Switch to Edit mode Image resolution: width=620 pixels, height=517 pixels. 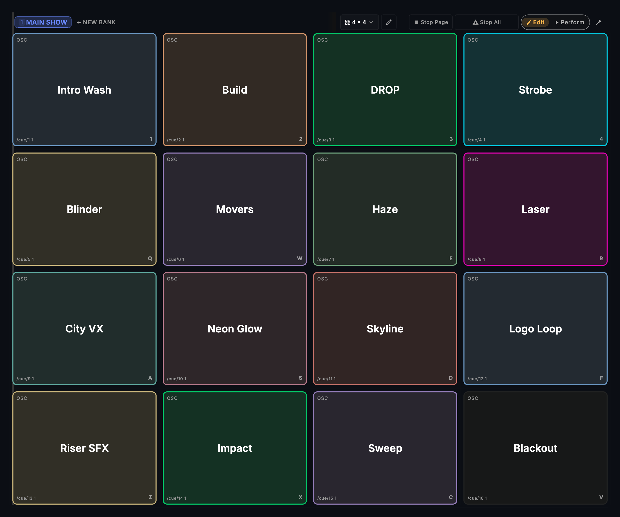pyautogui.click(x=535, y=22)
